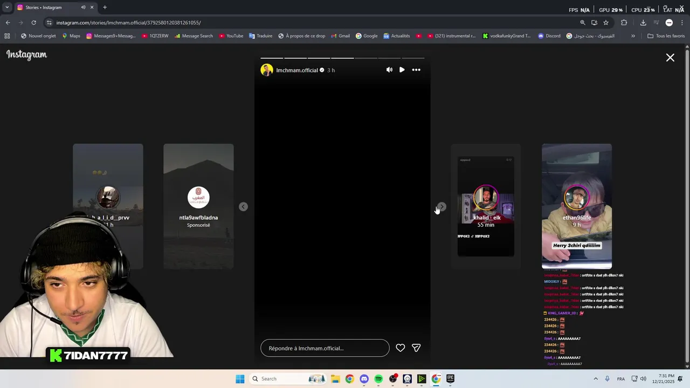This screenshot has height=388, width=690.
Task: Open the ethan96life story thumbnail
Action: [x=577, y=206]
